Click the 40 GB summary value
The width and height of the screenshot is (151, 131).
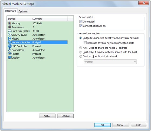pyautogui.click(x=36, y=31)
